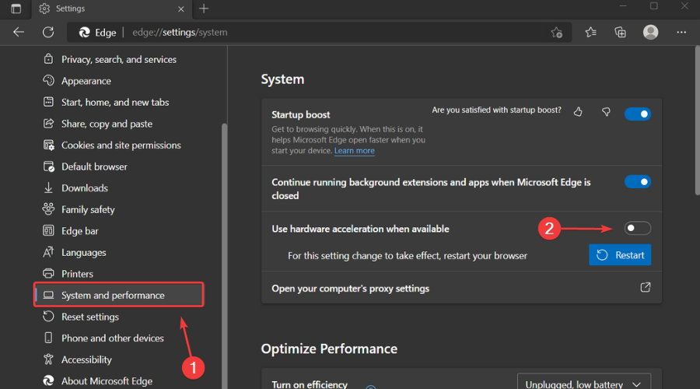700x389 pixels.
Task: Click the profile avatar icon
Action: click(x=650, y=32)
